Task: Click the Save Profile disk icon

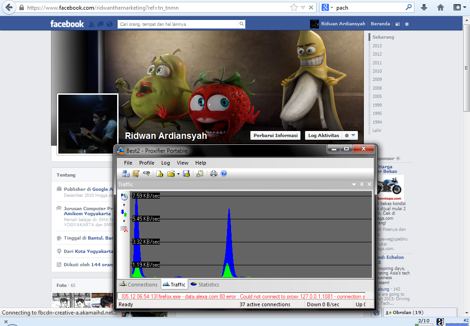Action: (186, 174)
